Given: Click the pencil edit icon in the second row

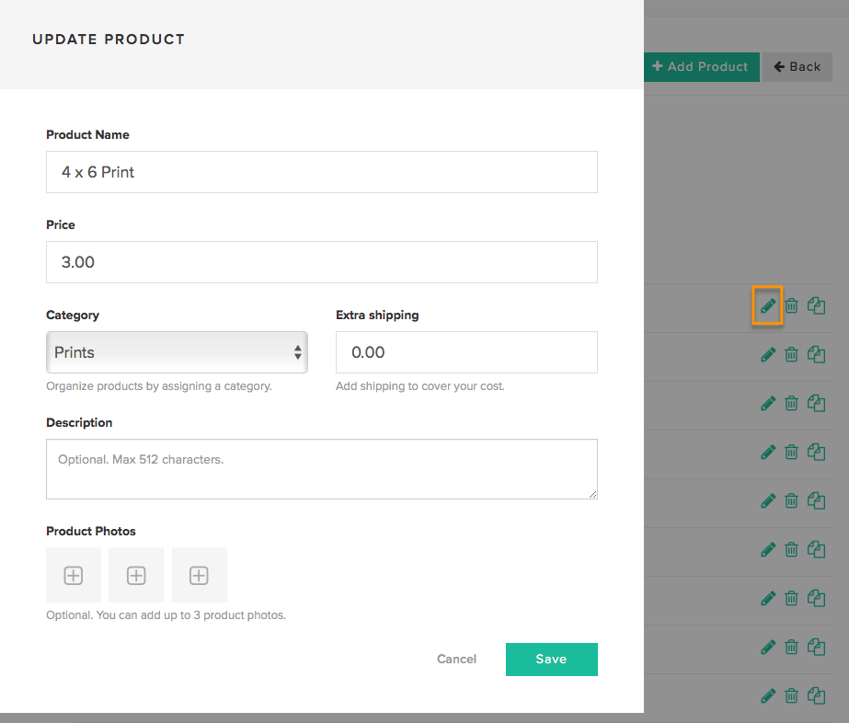Looking at the screenshot, I should click(x=768, y=355).
